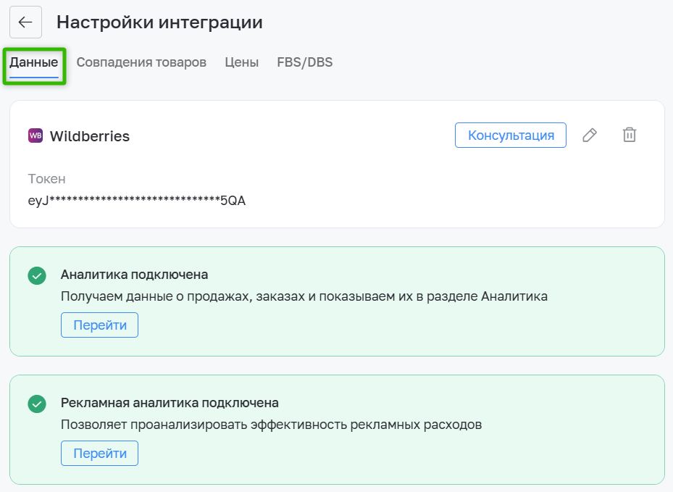Click the pencil edit icon
Image resolution: width=673 pixels, height=492 pixels.
590,135
